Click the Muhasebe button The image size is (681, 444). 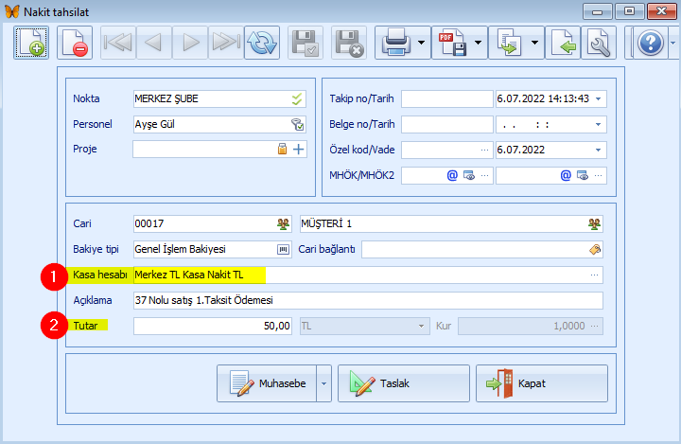click(267, 383)
